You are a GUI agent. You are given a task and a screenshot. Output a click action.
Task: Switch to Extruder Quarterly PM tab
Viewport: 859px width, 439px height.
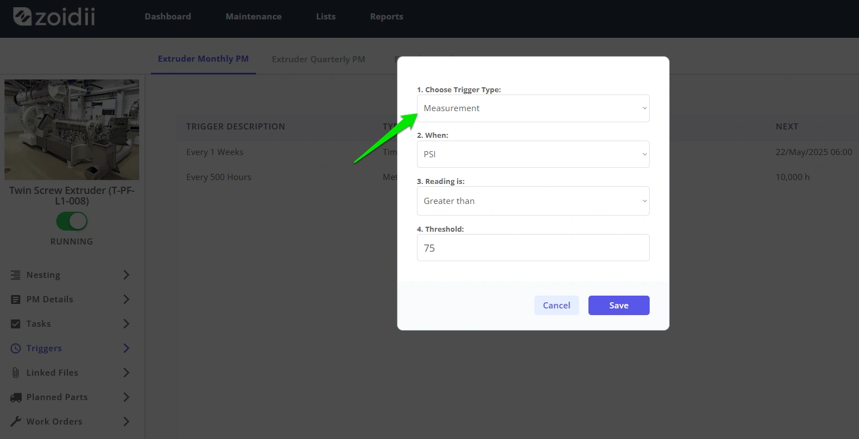click(318, 59)
